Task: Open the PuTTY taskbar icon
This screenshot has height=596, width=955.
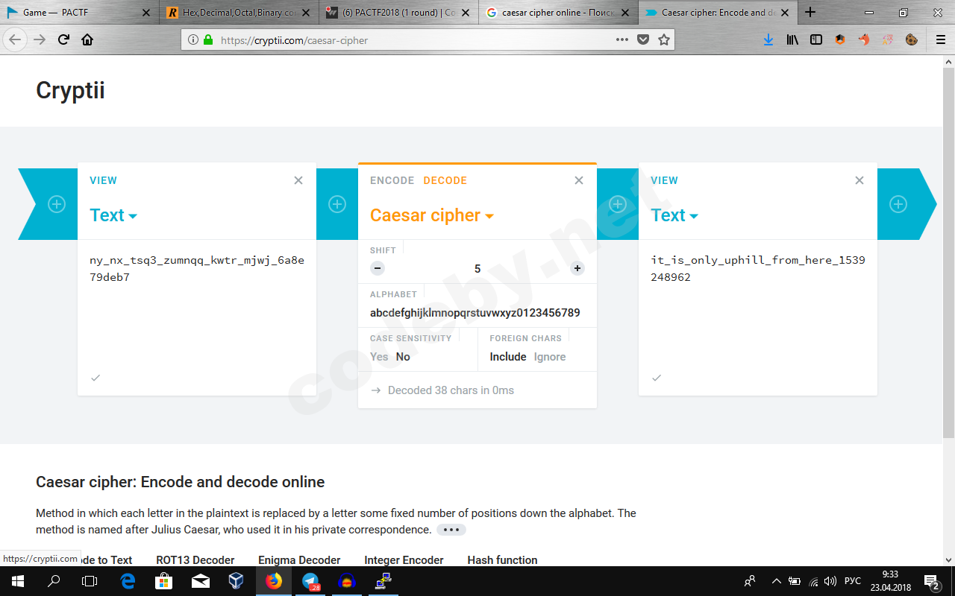Action: pyautogui.click(x=383, y=581)
